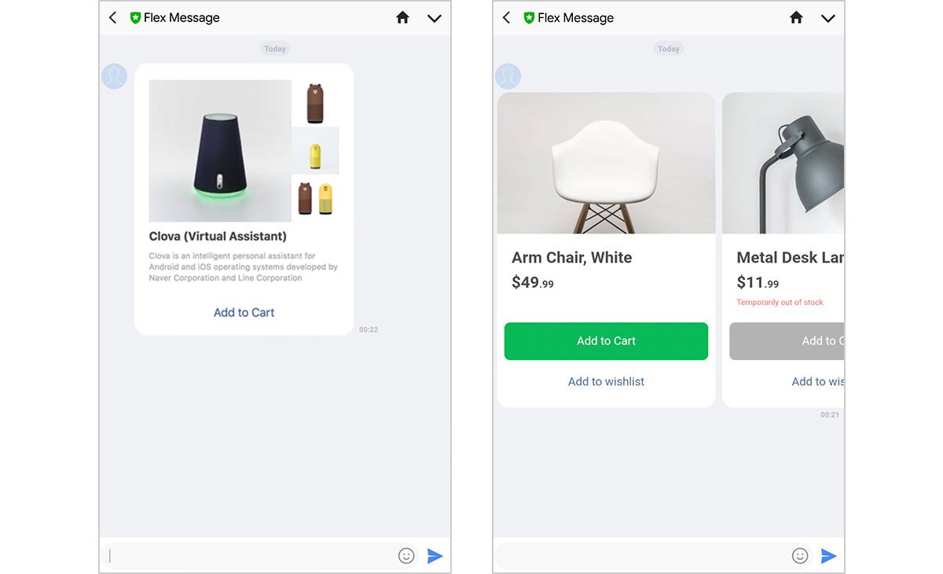Image resolution: width=943 pixels, height=574 pixels.
Task: Add Arm Chair to wishlist
Action: [606, 381]
